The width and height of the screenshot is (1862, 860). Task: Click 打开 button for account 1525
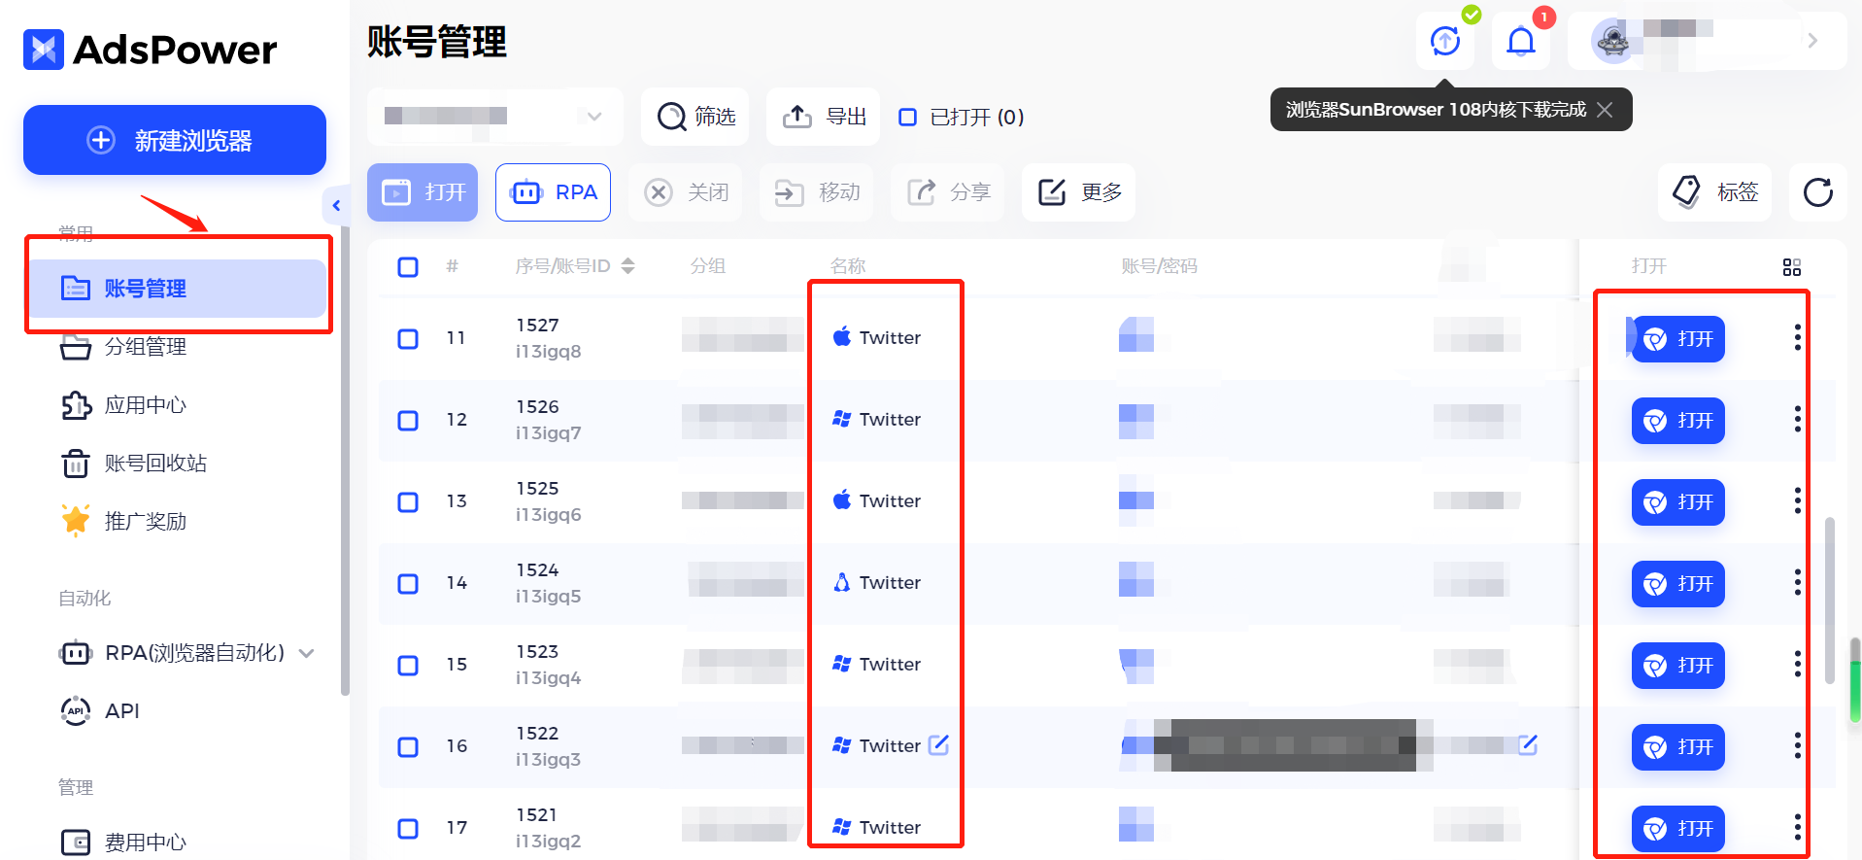click(1677, 502)
